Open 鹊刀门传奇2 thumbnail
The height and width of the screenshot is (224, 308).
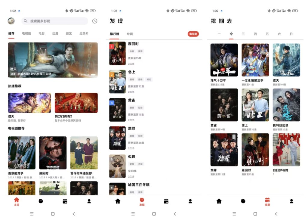coord(76,103)
